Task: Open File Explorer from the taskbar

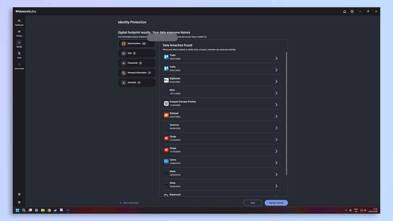Action: tap(43, 210)
